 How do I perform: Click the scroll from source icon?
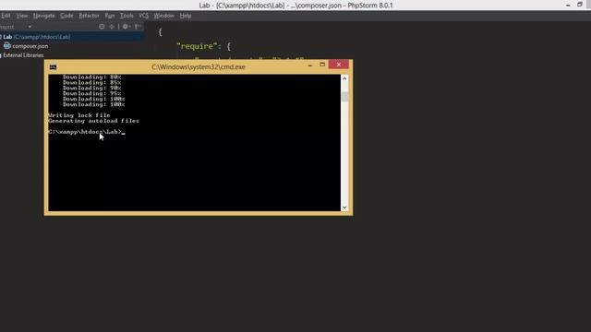pyautogui.click(x=102, y=27)
